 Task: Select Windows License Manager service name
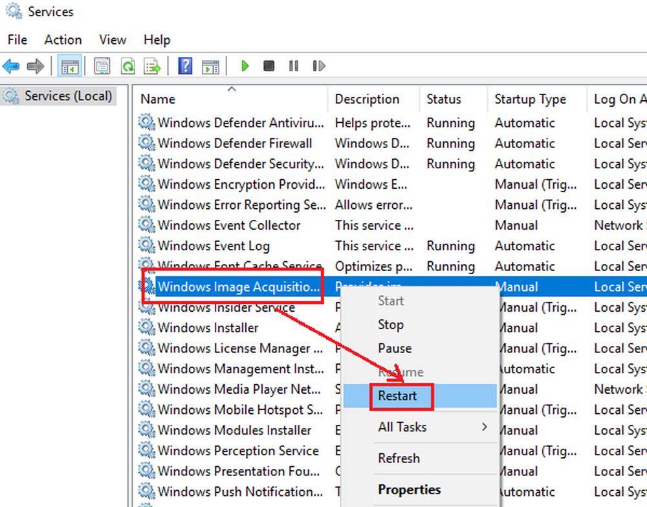tap(240, 348)
